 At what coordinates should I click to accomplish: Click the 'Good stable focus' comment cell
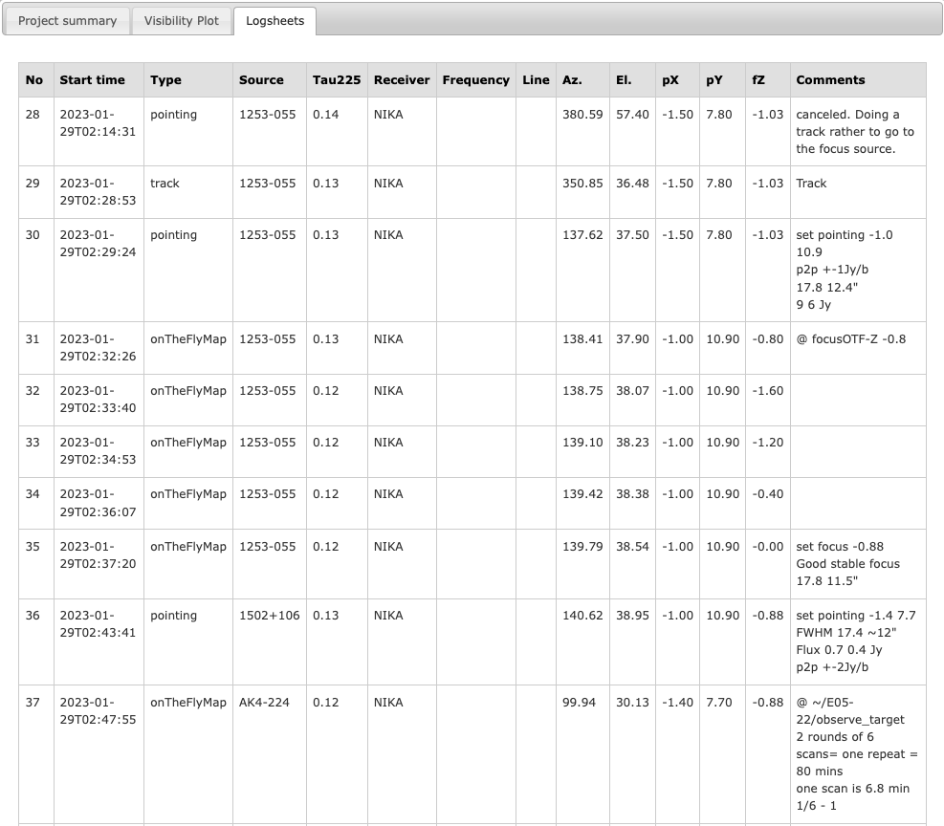pos(847,564)
